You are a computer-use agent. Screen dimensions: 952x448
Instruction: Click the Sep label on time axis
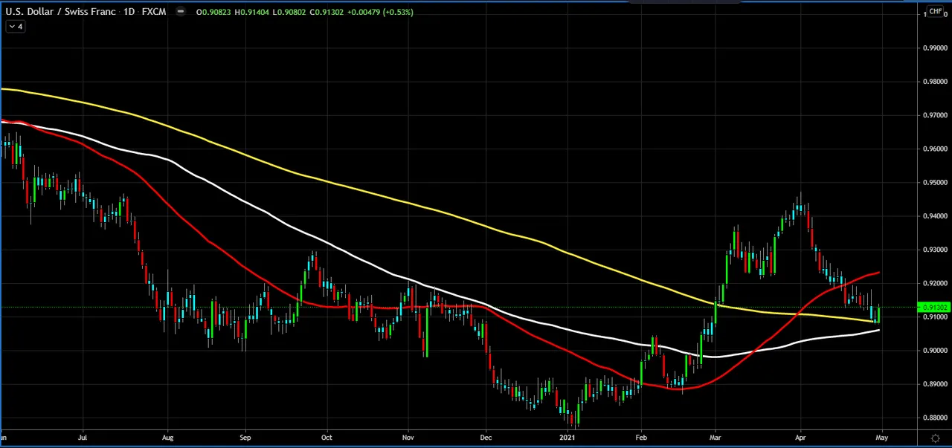click(246, 438)
